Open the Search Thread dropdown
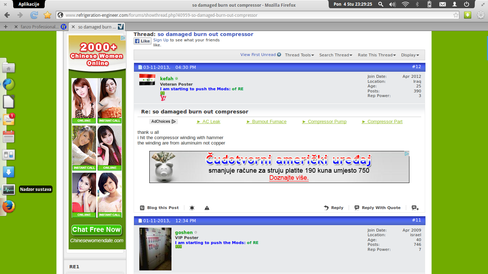The height and width of the screenshot is (274, 488). [335, 55]
